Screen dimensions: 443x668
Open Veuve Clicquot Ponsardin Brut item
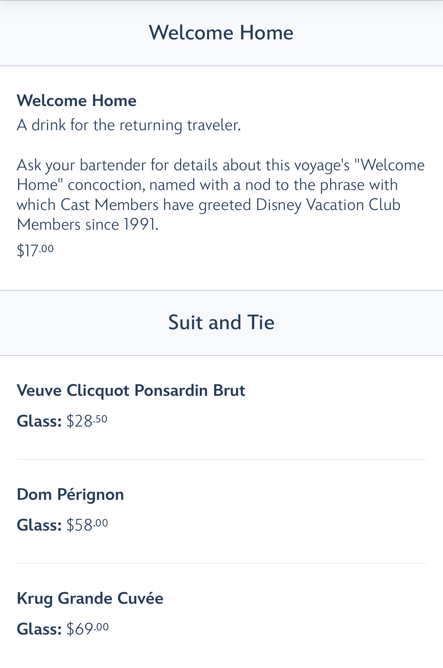131,391
